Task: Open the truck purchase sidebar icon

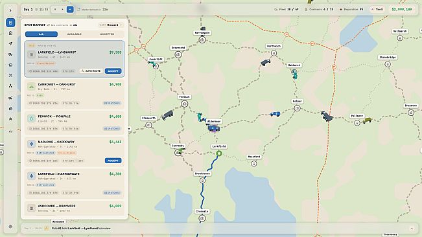Action: tap(10, 98)
